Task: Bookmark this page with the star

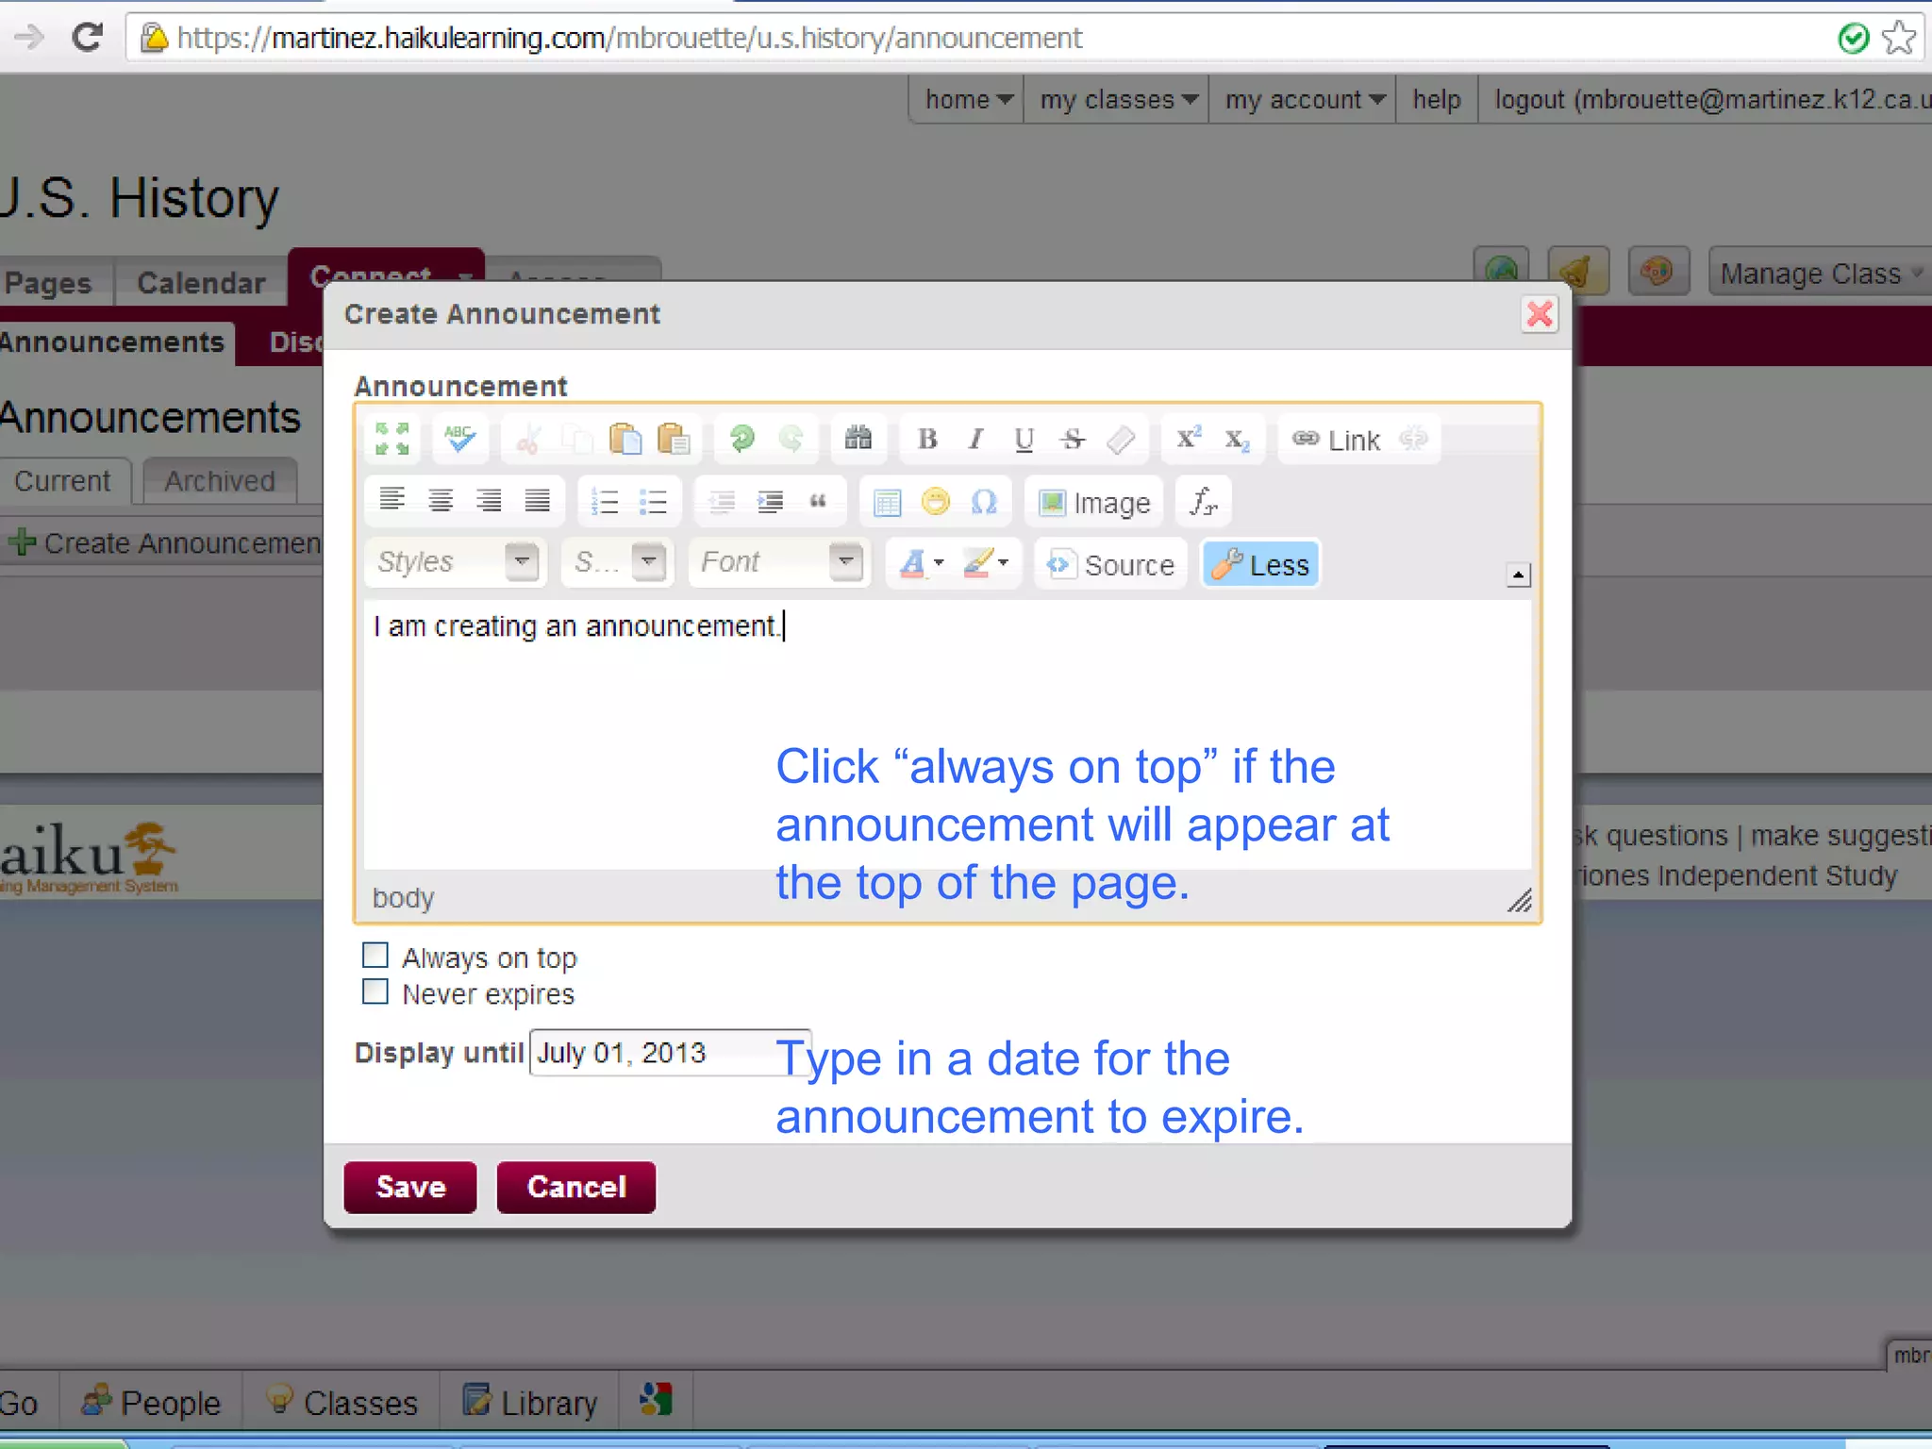Action: pos(1899,38)
